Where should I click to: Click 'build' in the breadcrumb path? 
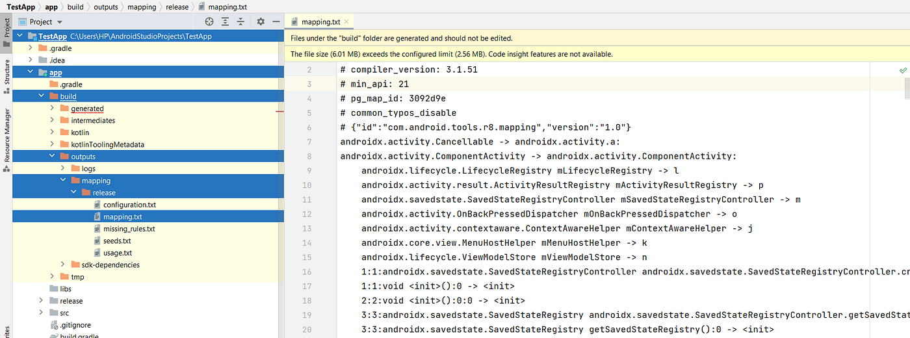(76, 6)
